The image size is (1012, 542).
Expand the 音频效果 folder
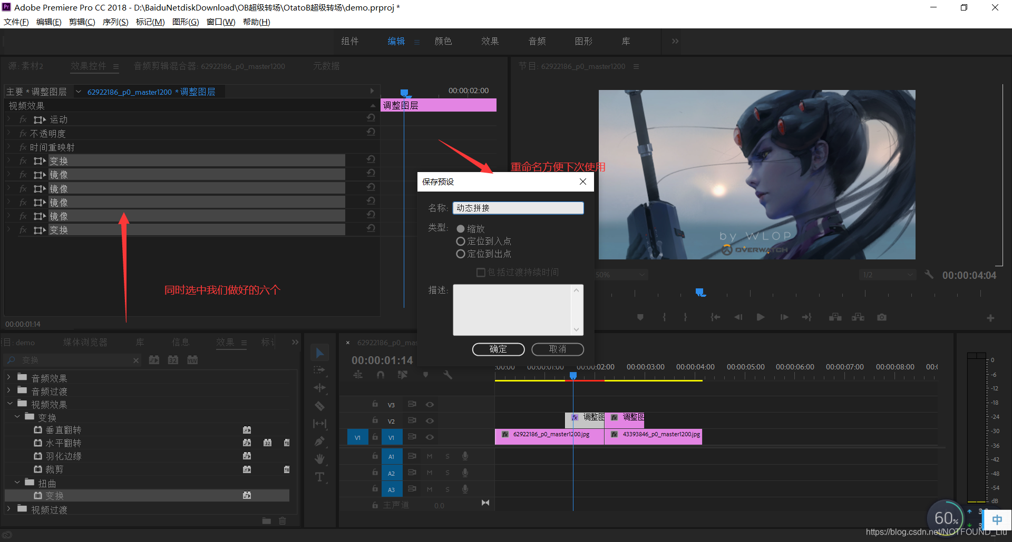[x=8, y=377]
